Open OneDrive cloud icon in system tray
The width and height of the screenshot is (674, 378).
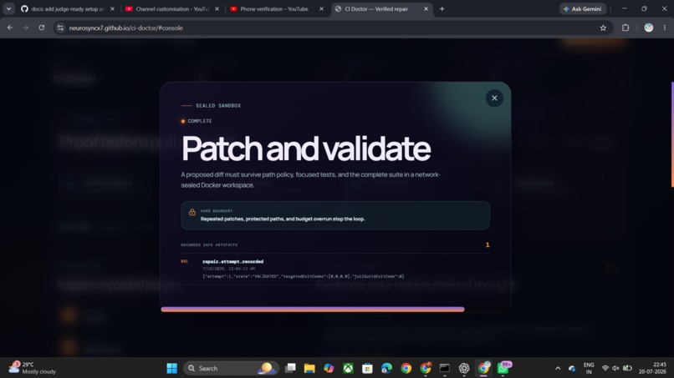coord(572,368)
